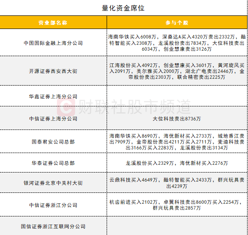The height and width of the screenshot is (235, 248).
Task: Click the 中国国际金融上海分公司 cell
Action: point(53,43)
